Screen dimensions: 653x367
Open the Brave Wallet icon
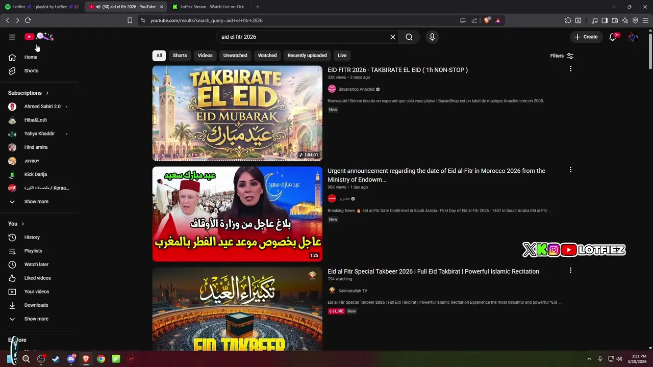coord(615,20)
